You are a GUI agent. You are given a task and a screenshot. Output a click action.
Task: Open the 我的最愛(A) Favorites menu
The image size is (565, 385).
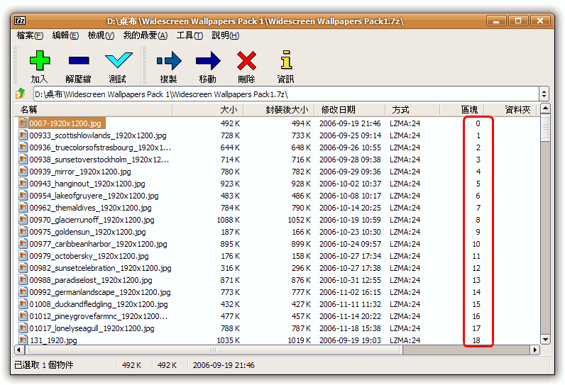point(146,35)
